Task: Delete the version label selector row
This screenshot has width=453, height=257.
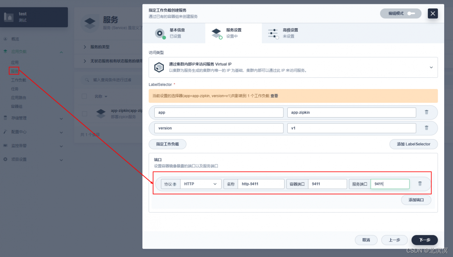Action: [426, 128]
